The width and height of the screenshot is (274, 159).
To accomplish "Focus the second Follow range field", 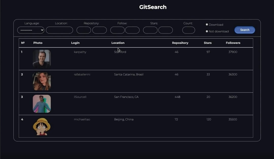I will [x=132, y=30].
